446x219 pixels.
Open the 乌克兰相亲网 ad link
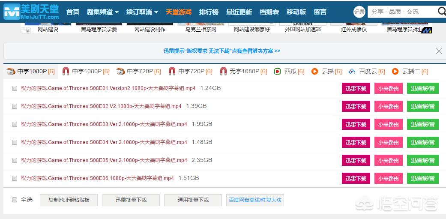pyautogui.click(x=201, y=30)
